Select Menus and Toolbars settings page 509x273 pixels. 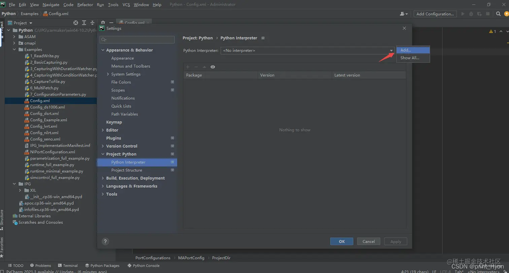pos(131,66)
